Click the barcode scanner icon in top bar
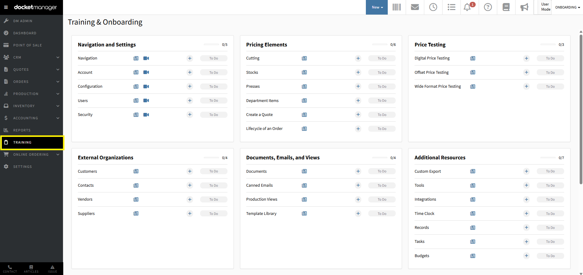The image size is (583, 275). pos(397,7)
